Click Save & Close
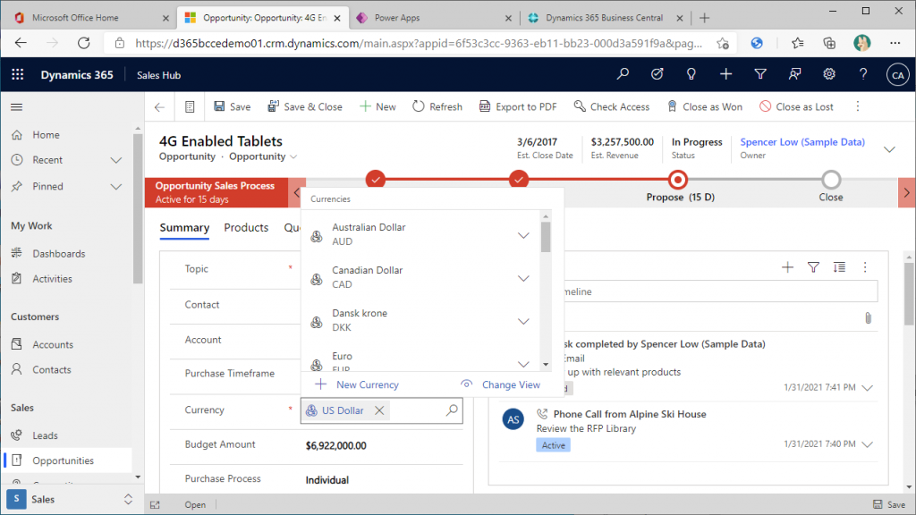Viewport: 916px width, 515px height. point(304,107)
